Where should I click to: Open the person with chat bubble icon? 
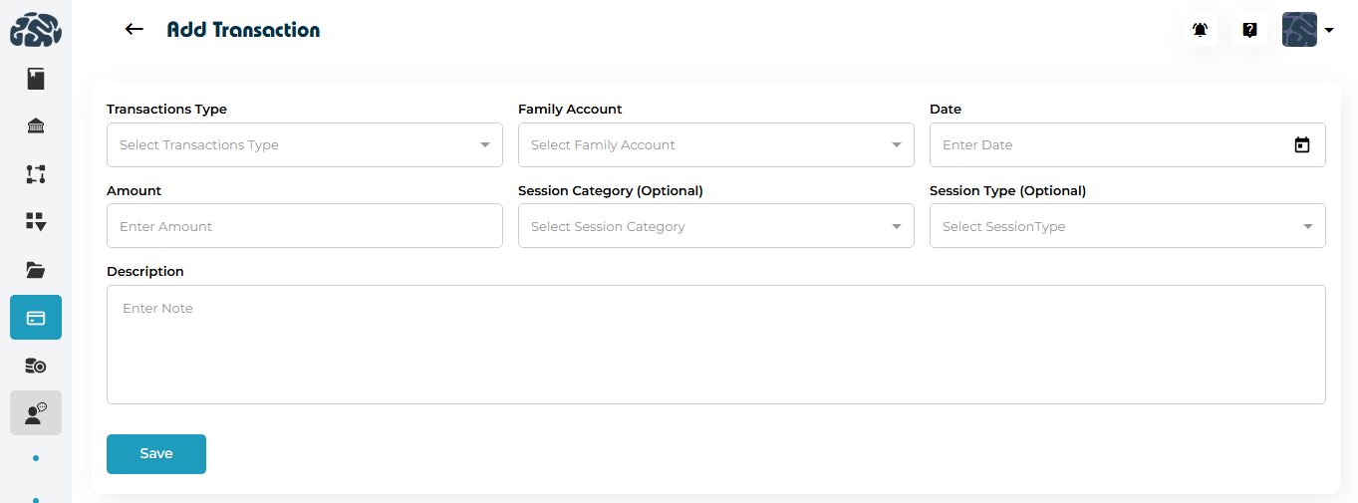(36, 413)
